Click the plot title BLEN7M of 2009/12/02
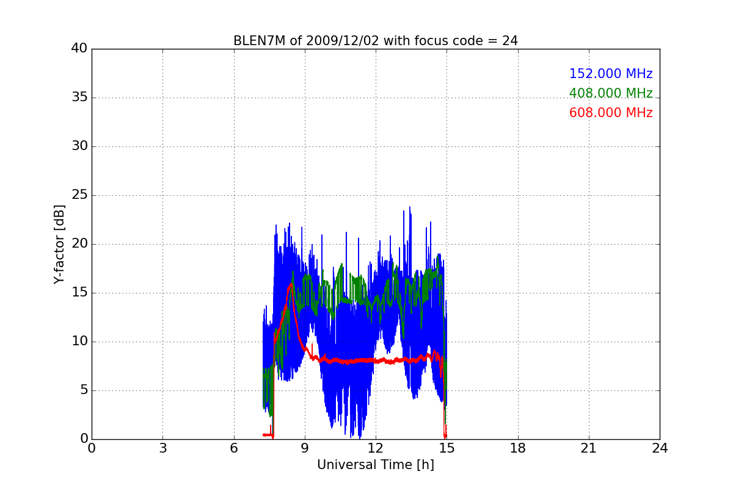Viewport: 733px width, 488px height. [375, 41]
